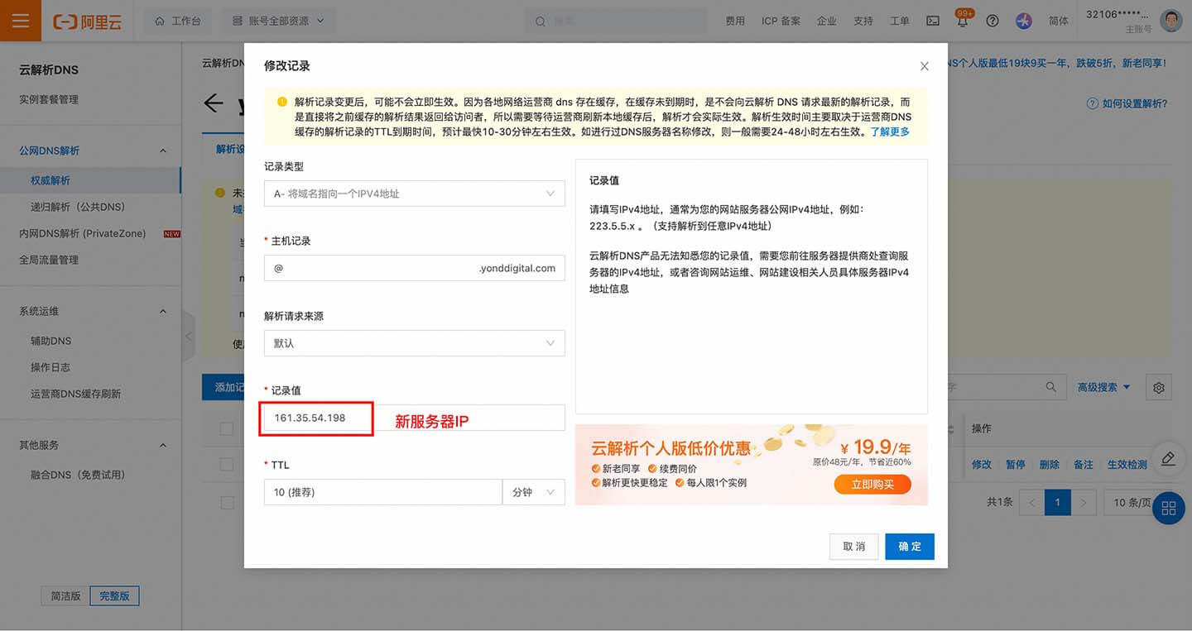Click the 立即购买 button in the promo banner

872,485
